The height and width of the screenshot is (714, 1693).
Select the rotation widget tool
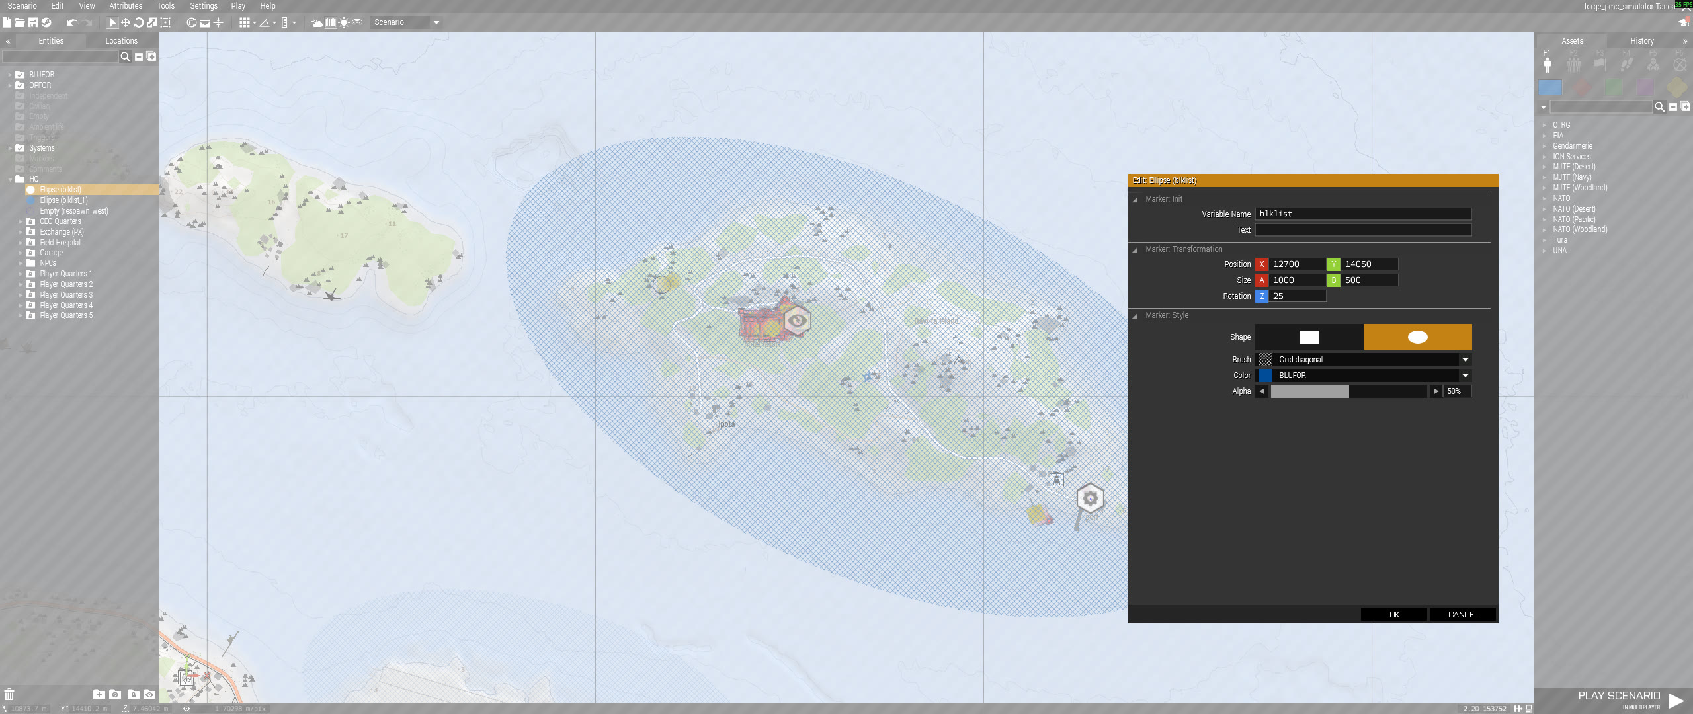click(139, 22)
